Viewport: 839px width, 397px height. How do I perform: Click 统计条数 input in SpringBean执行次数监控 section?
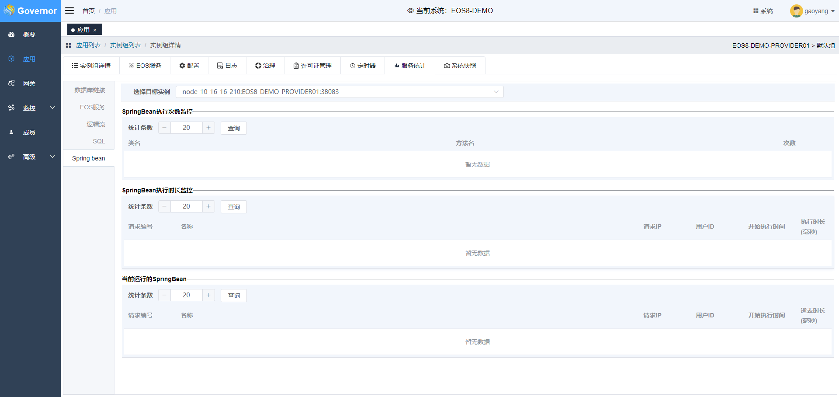pos(186,128)
